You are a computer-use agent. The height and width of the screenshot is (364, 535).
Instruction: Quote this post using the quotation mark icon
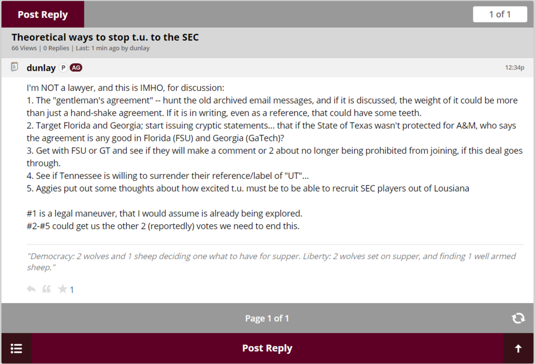click(x=47, y=289)
